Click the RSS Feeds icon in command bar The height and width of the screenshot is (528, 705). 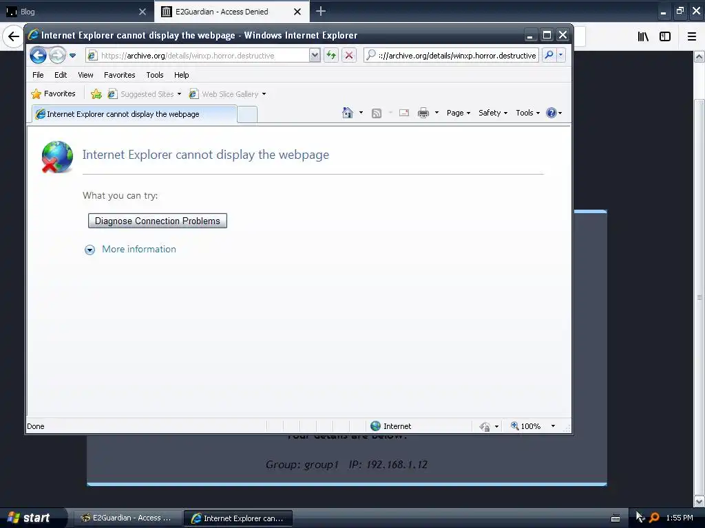pyautogui.click(x=377, y=113)
